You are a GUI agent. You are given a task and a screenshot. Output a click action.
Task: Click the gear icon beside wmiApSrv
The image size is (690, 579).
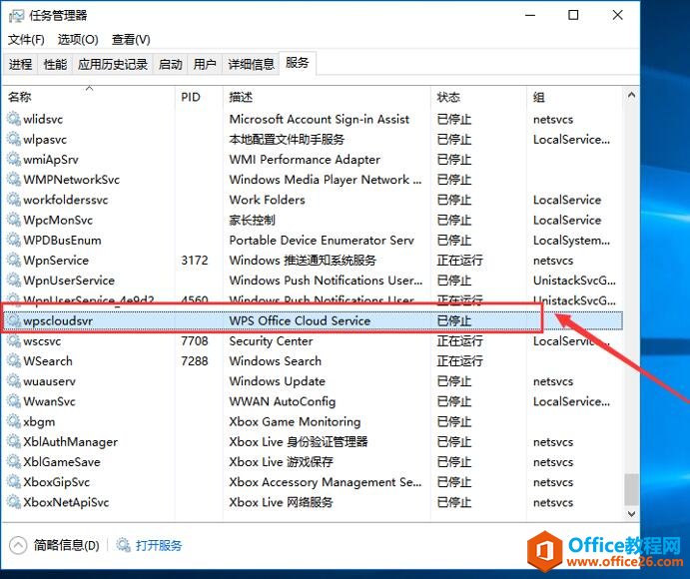tap(14, 160)
